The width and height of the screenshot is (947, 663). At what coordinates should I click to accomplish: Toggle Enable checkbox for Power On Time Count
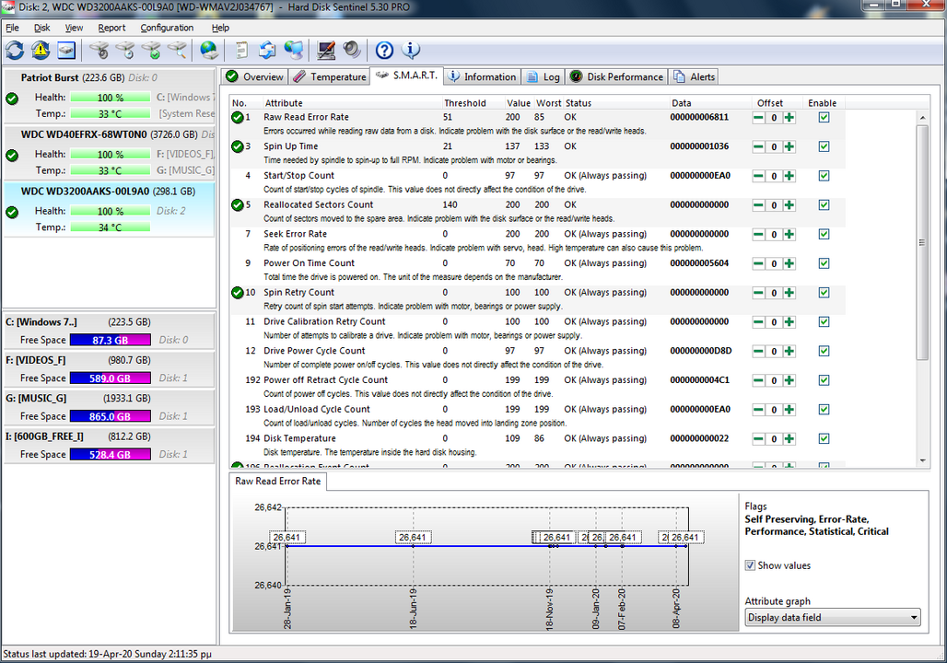coord(824,262)
